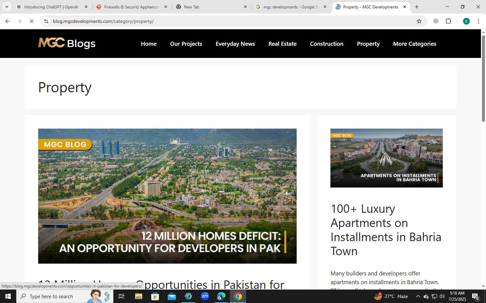The width and height of the screenshot is (486, 303).
Task: Close the Property - MGC Developments tab
Action: point(405,7)
